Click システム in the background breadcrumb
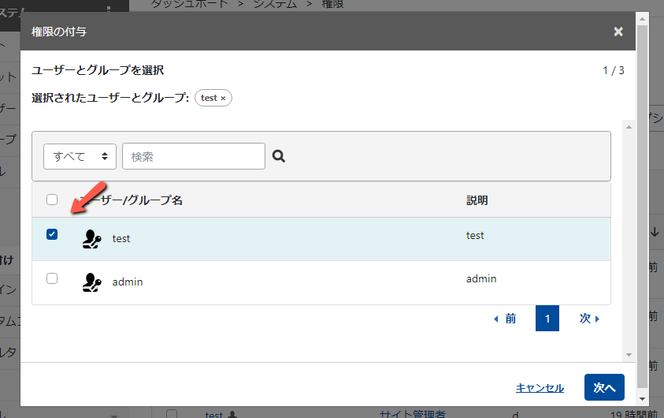This screenshot has width=664, height=418. tap(275, 4)
